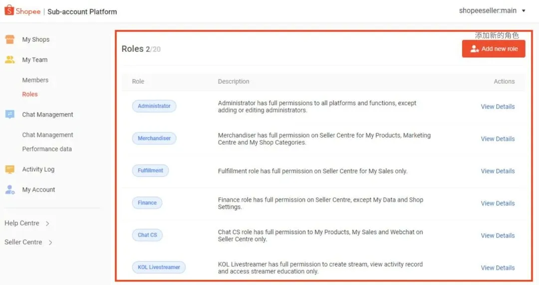Click the Chat CS role has full permission description

(320, 236)
